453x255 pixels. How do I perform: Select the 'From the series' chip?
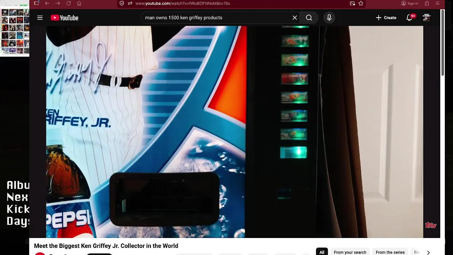pos(390,252)
